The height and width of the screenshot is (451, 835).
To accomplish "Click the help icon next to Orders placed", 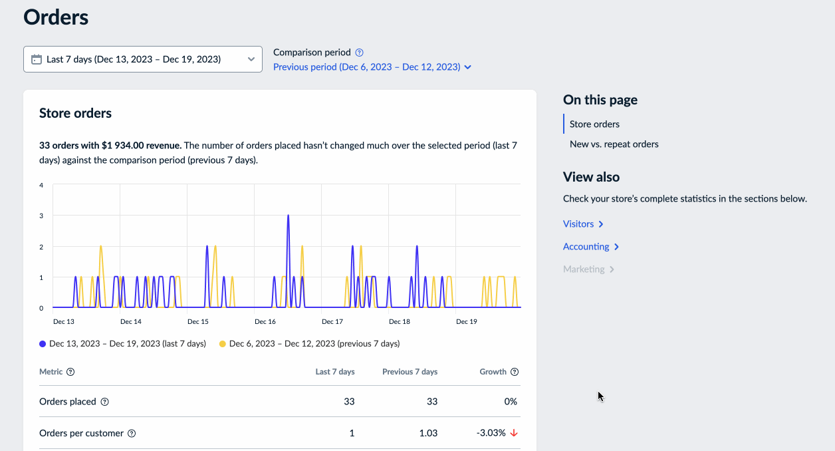I will (105, 402).
